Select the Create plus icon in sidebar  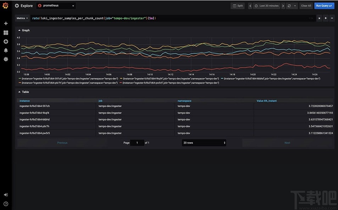tap(5, 23)
